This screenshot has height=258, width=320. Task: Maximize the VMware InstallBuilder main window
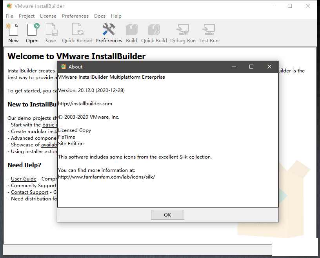click(290, 6)
